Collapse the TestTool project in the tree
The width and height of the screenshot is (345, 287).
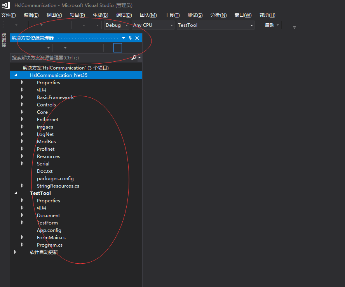[16, 193]
